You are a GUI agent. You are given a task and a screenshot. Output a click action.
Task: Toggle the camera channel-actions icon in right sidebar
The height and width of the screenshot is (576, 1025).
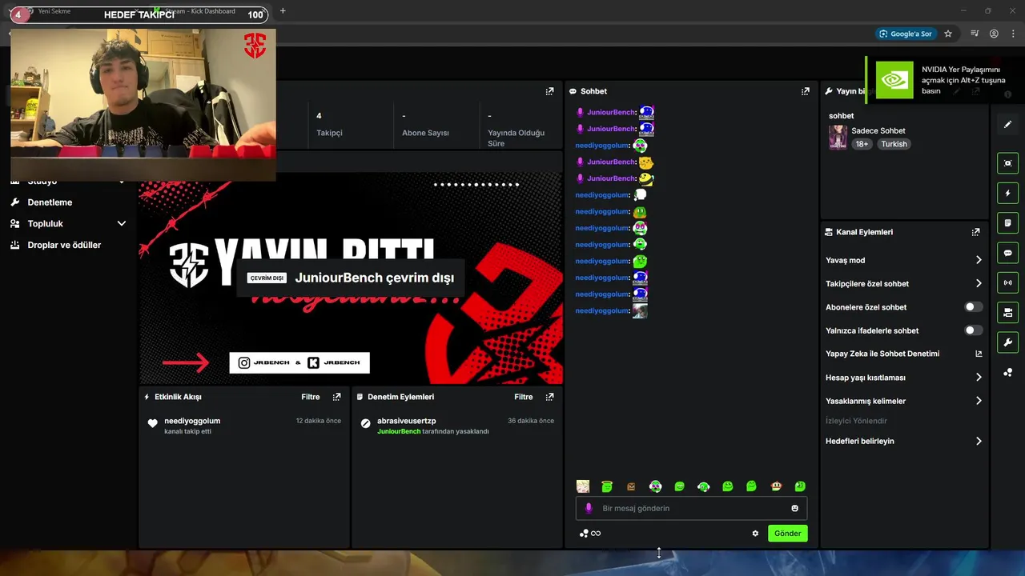pyautogui.click(x=1007, y=312)
